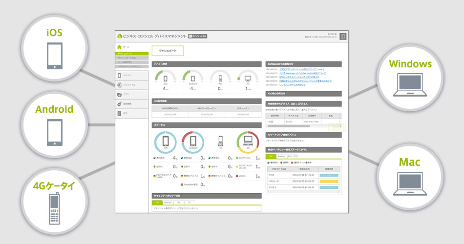
Task: Open the デバイス sidebar section
Action: [132, 76]
